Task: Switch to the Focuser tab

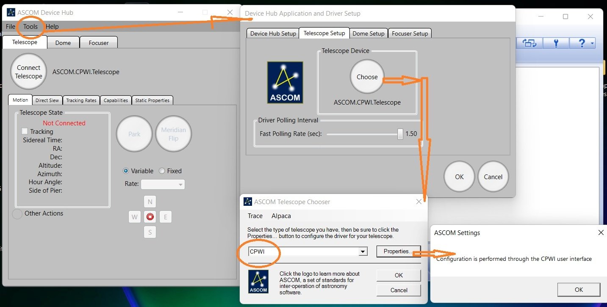Action: tap(99, 43)
